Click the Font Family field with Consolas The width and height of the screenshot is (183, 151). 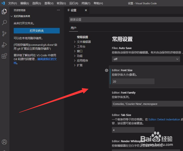pyautogui.click(x=147, y=104)
